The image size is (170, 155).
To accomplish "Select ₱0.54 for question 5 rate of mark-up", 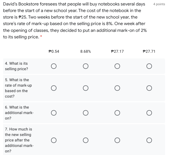I will pos(54,88).
